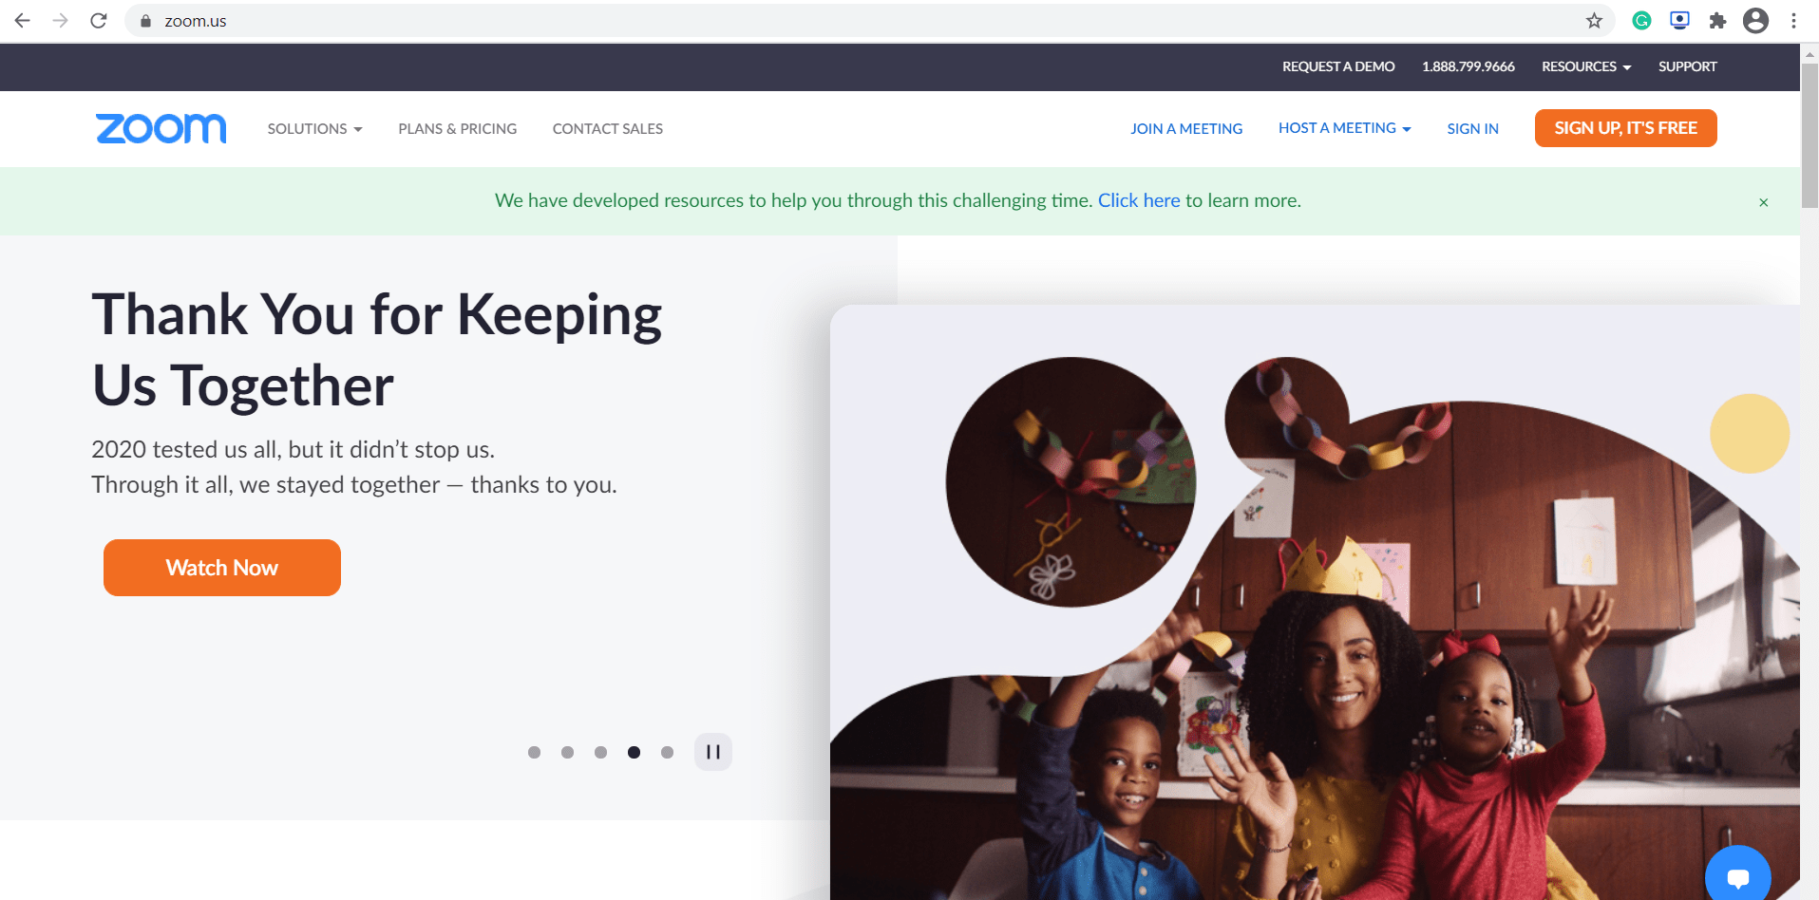Open the Join a Meeting link

pos(1186,129)
